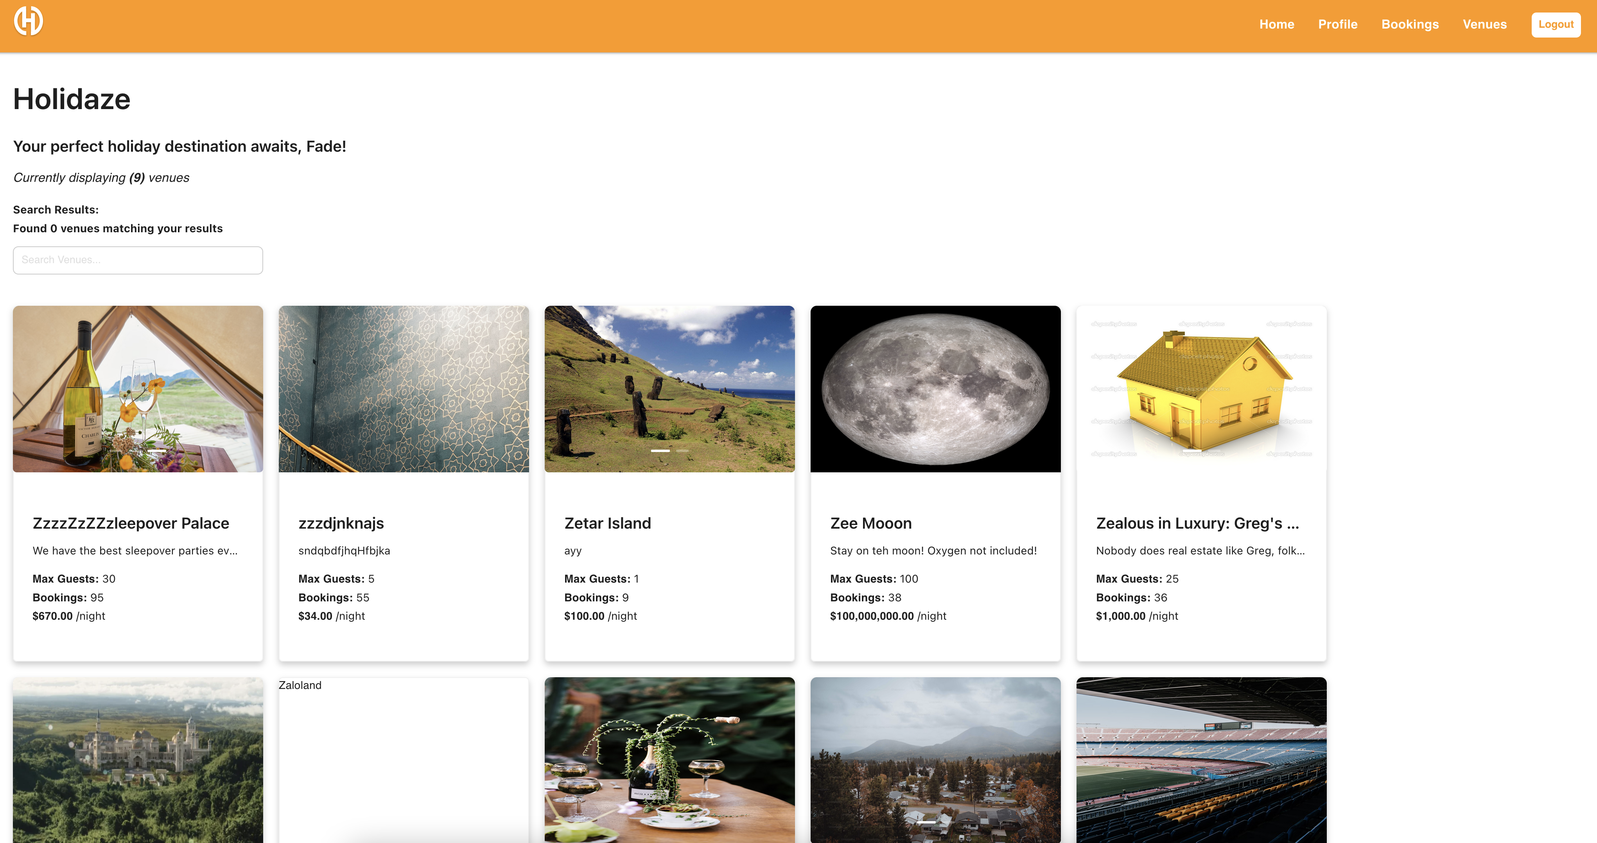Open the Home navigation link
Image resolution: width=1597 pixels, height=843 pixels.
1276,24
